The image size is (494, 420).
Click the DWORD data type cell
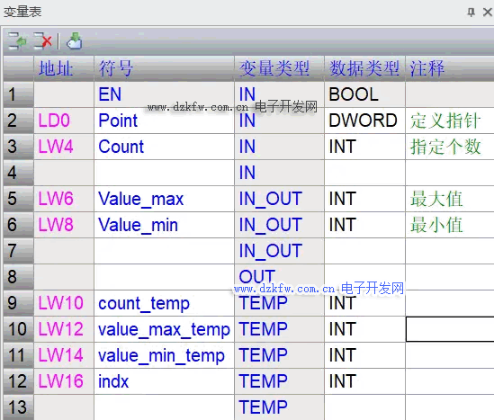pos(364,121)
